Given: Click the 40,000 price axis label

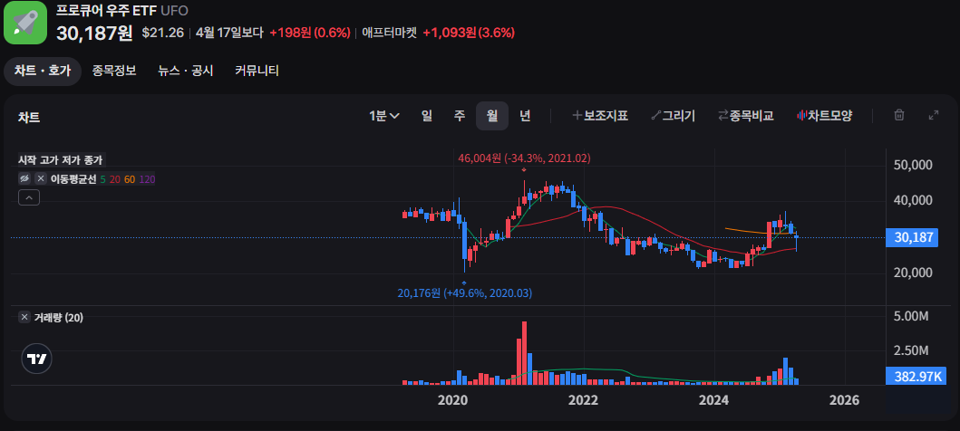Looking at the screenshot, I should [x=913, y=200].
